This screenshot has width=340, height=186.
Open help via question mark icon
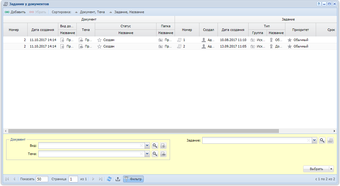[319, 4]
